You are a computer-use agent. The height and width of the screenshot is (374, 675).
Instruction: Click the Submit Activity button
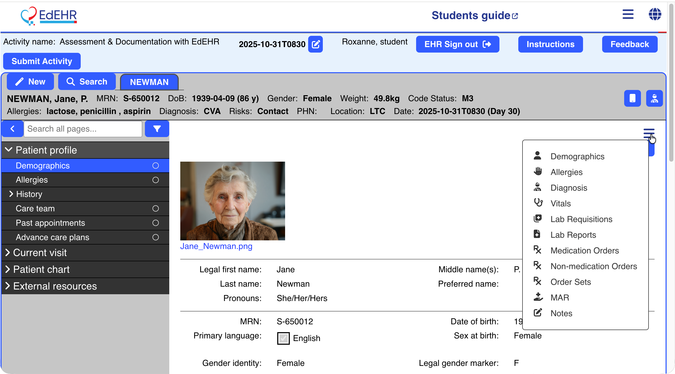pyautogui.click(x=42, y=61)
